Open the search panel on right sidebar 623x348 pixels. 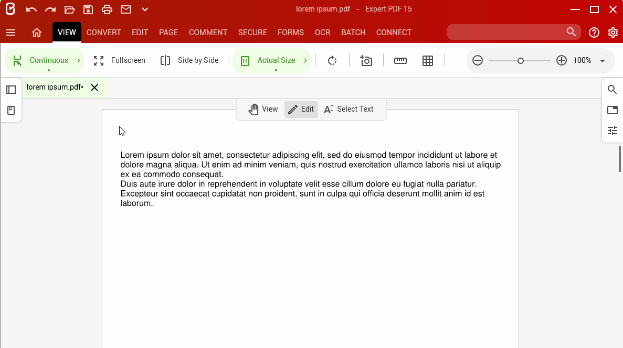(613, 90)
